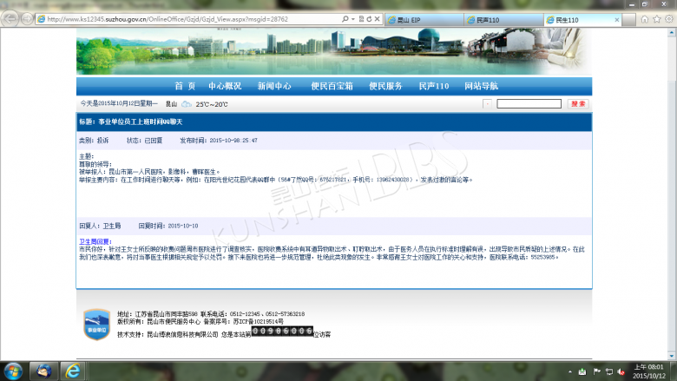Open the Windows Start menu orb
The height and width of the screenshot is (381, 677).
(12, 371)
